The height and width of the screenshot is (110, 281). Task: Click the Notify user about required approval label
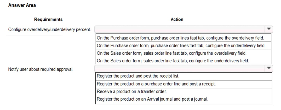(x=41, y=69)
